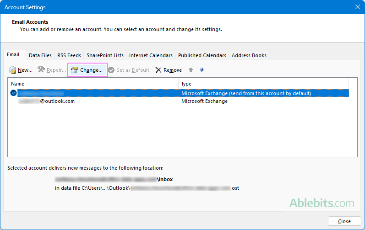Switch to the SharePoint Lists tab
Image resolution: width=365 pixels, height=230 pixels.
click(105, 55)
